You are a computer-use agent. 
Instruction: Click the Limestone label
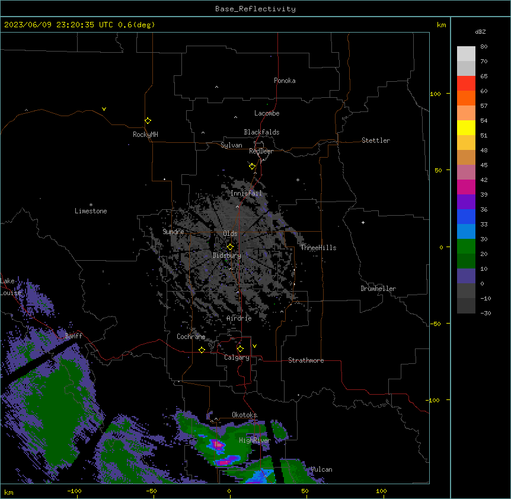click(91, 211)
